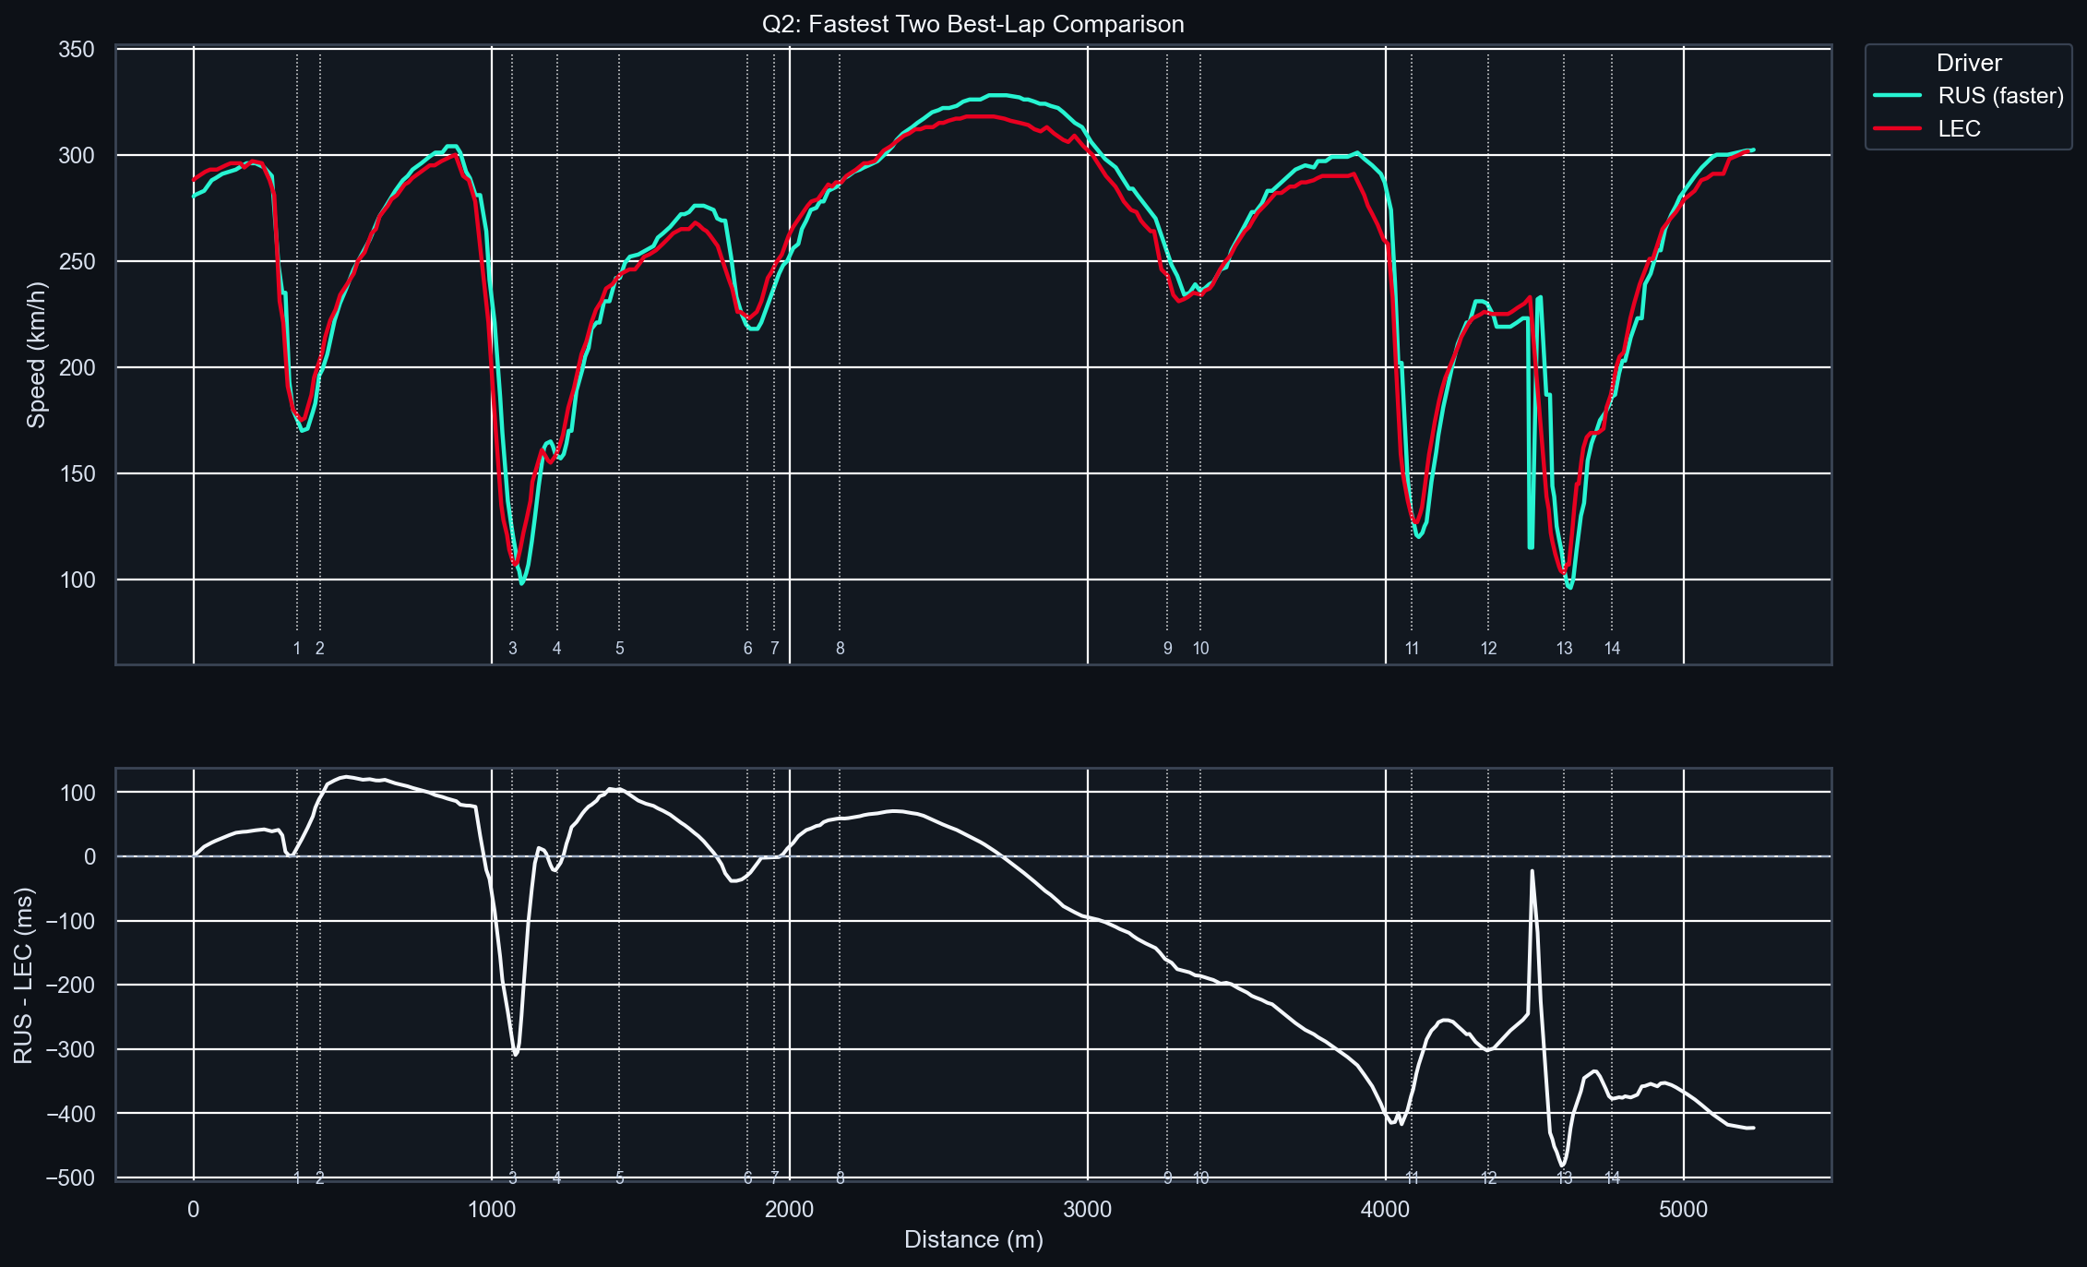Click the RUS (faster) legend entry
The width and height of the screenshot is (2087, 1267).
[2000, 96]
